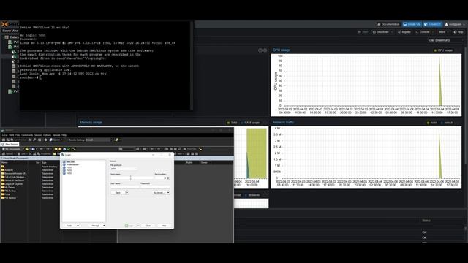468x263 pixels.
Task: Toggle the netin legend item
Action: click(431, 123)
